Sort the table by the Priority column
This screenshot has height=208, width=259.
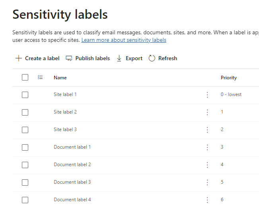229,78
